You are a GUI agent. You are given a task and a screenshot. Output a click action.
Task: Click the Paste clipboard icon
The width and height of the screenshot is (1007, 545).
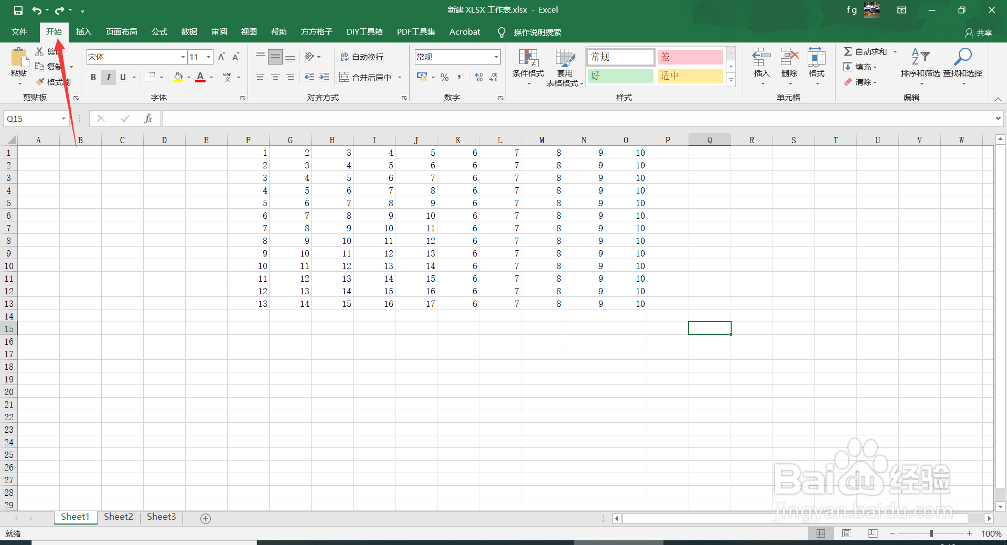pyautogui.click(x=19, y=57)
